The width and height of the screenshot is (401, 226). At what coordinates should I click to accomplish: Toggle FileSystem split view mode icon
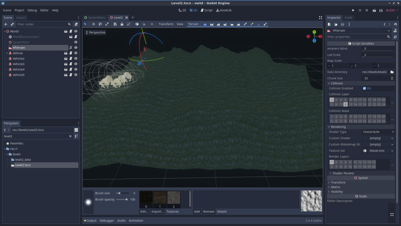pos(76,130)
